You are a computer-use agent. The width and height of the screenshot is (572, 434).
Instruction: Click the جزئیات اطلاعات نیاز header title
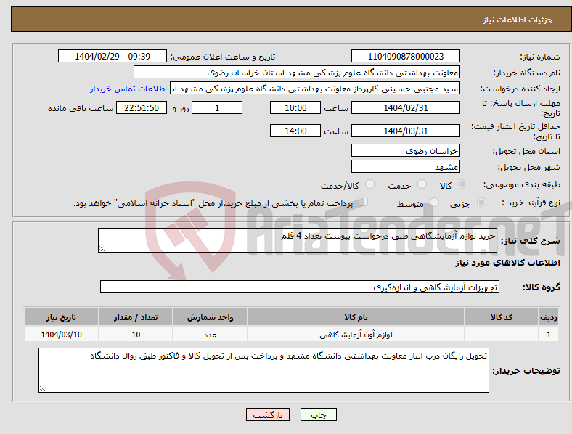click(518, 20)
